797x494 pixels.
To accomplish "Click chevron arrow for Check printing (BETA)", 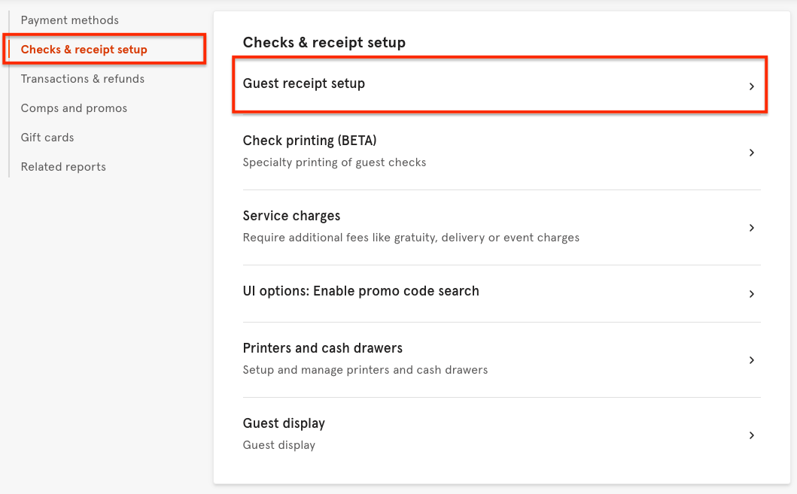I will (751, 153).
